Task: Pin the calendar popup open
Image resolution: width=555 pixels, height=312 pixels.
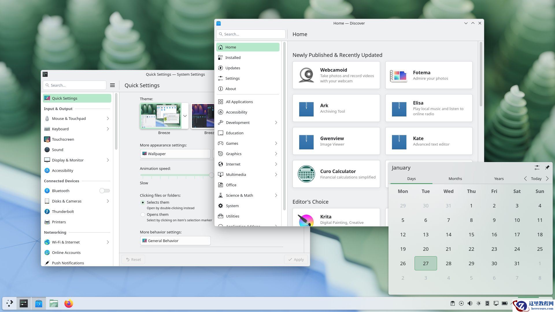Action: [x=547, y=168]
